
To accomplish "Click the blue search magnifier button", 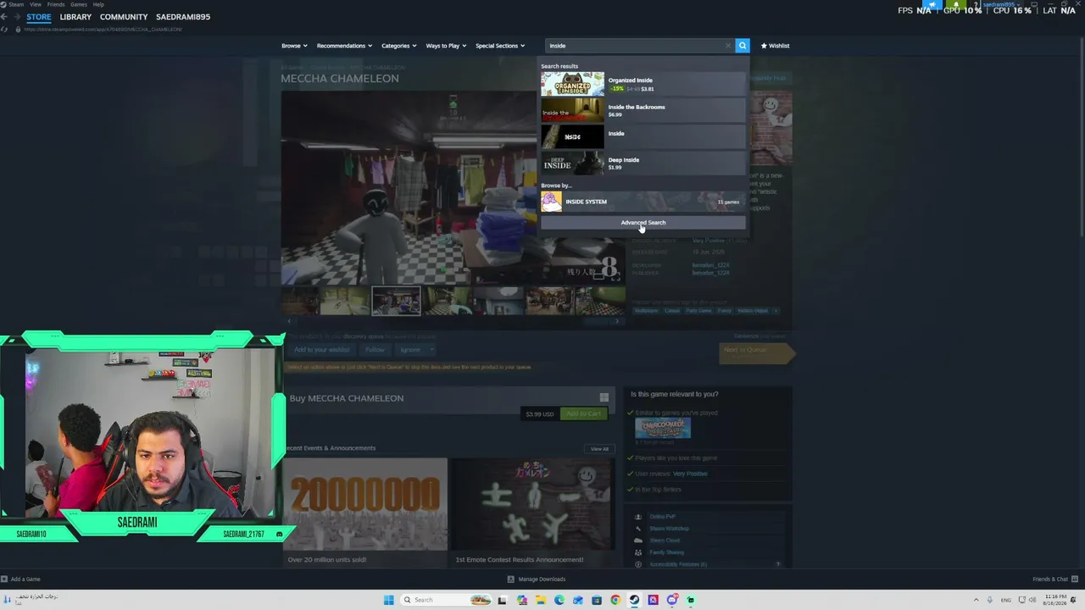I will click(x=743, y=46).
